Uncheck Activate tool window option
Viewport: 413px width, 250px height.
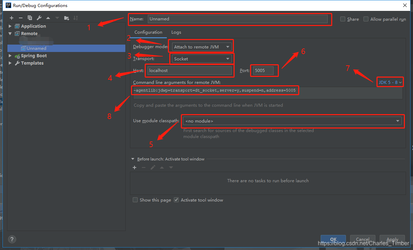tap(176, 200)
